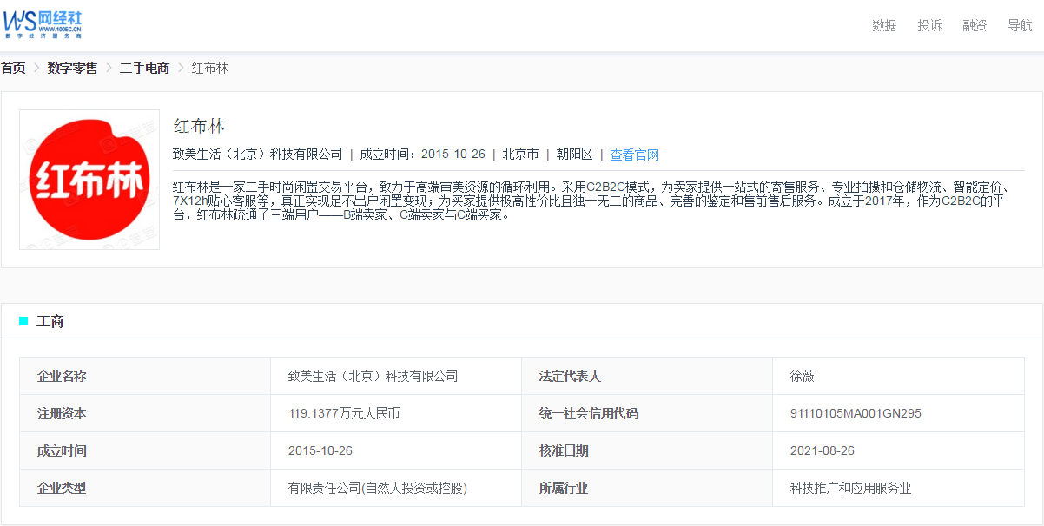Click the 工商 section heading

pyautogui.click(x=50, y=321)
